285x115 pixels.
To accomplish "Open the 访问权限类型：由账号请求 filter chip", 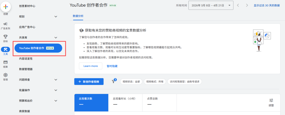I will [x=184, y=82].
